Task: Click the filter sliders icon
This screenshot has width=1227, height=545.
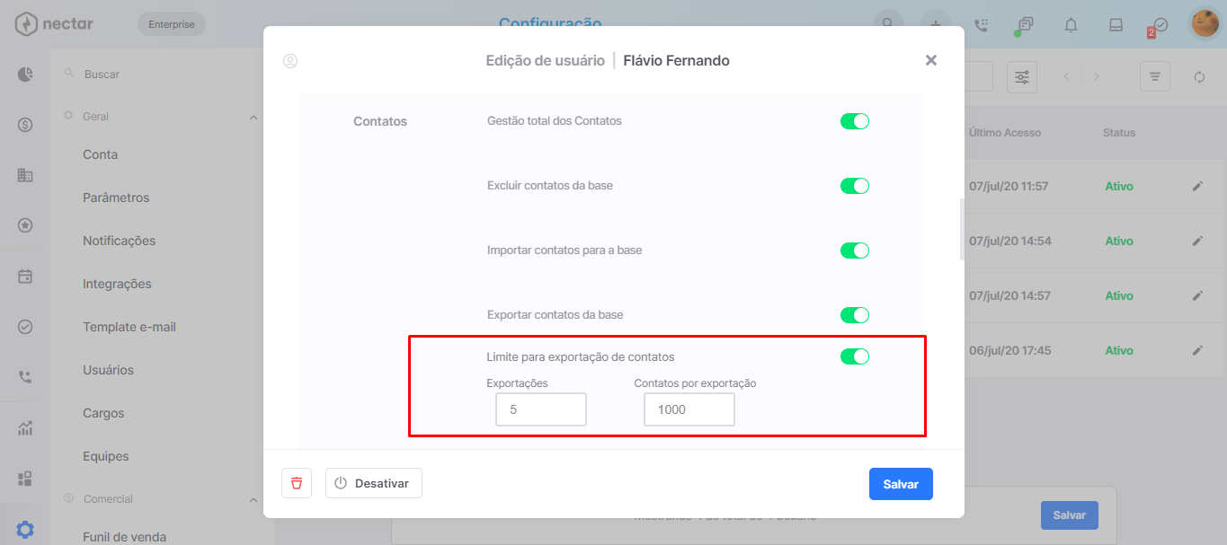Action: coord(1022,77)
